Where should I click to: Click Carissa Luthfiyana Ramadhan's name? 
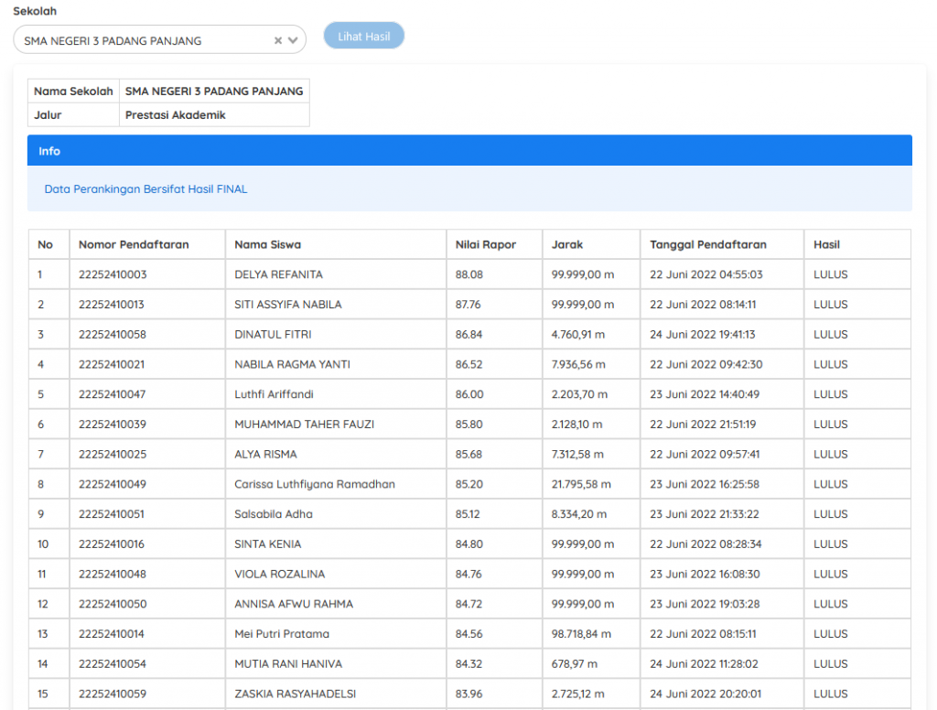click(315, 484)
